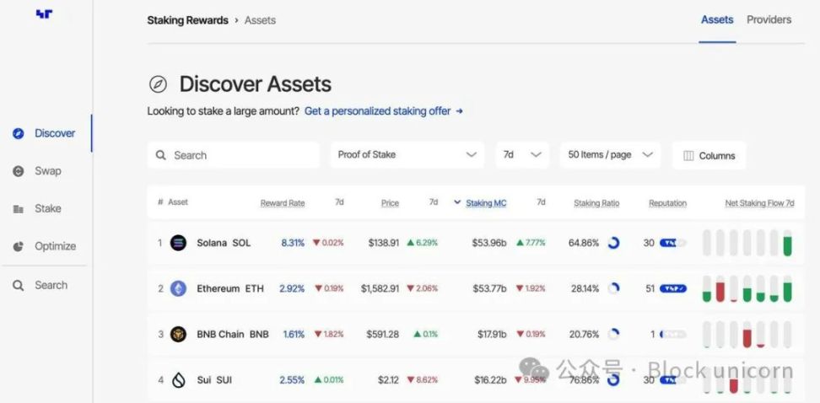This screenshot has width=820, height=403.
Task: Open the Solana SOL asset row
Action: [x=476, y=243]
